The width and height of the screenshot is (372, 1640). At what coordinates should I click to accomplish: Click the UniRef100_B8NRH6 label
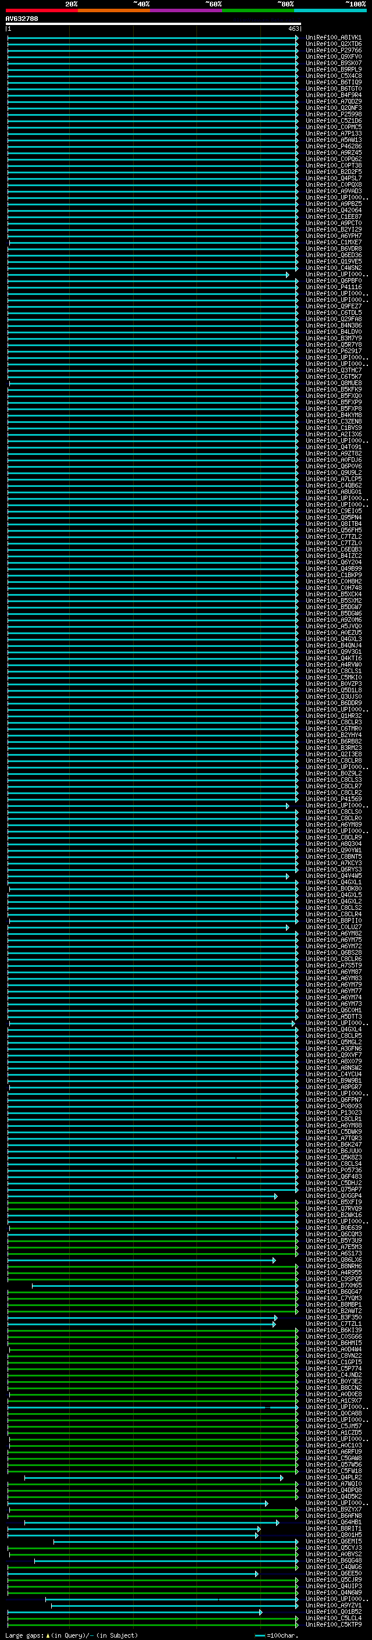pyautogui.click(x=333, y=1266)
